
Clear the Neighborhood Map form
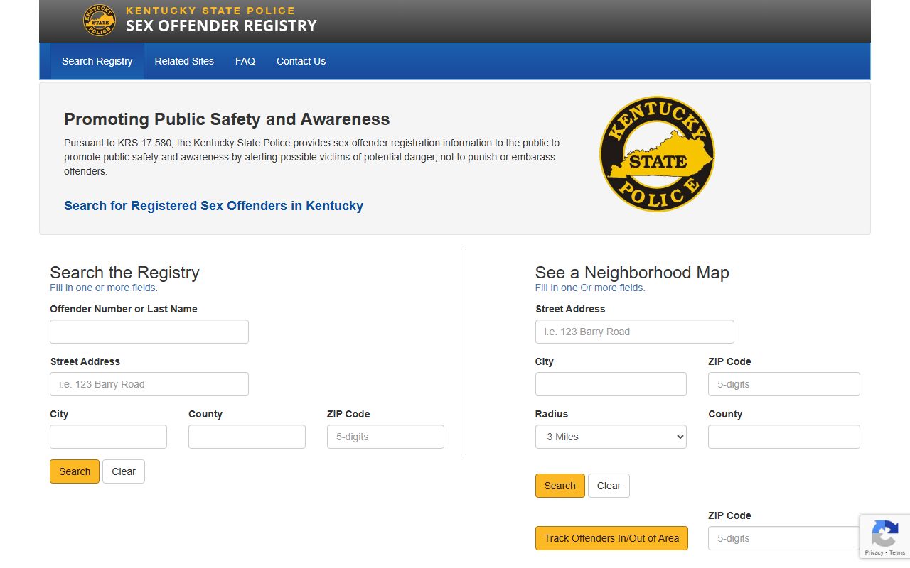(x=609, y=486)
